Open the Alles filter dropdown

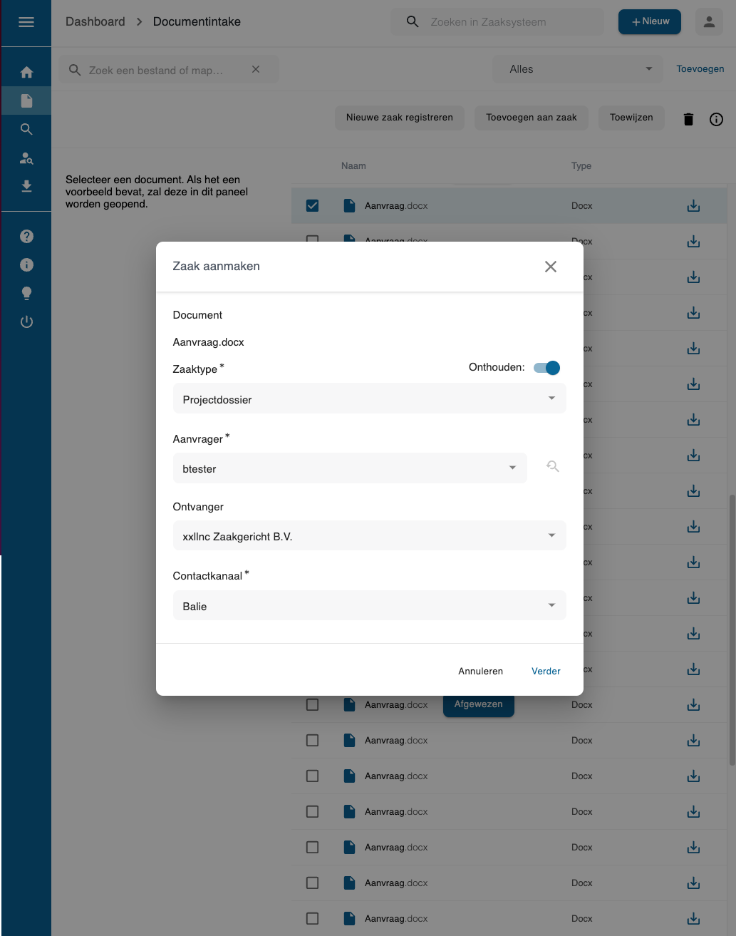pyautogui.click(x=579, y=69)
